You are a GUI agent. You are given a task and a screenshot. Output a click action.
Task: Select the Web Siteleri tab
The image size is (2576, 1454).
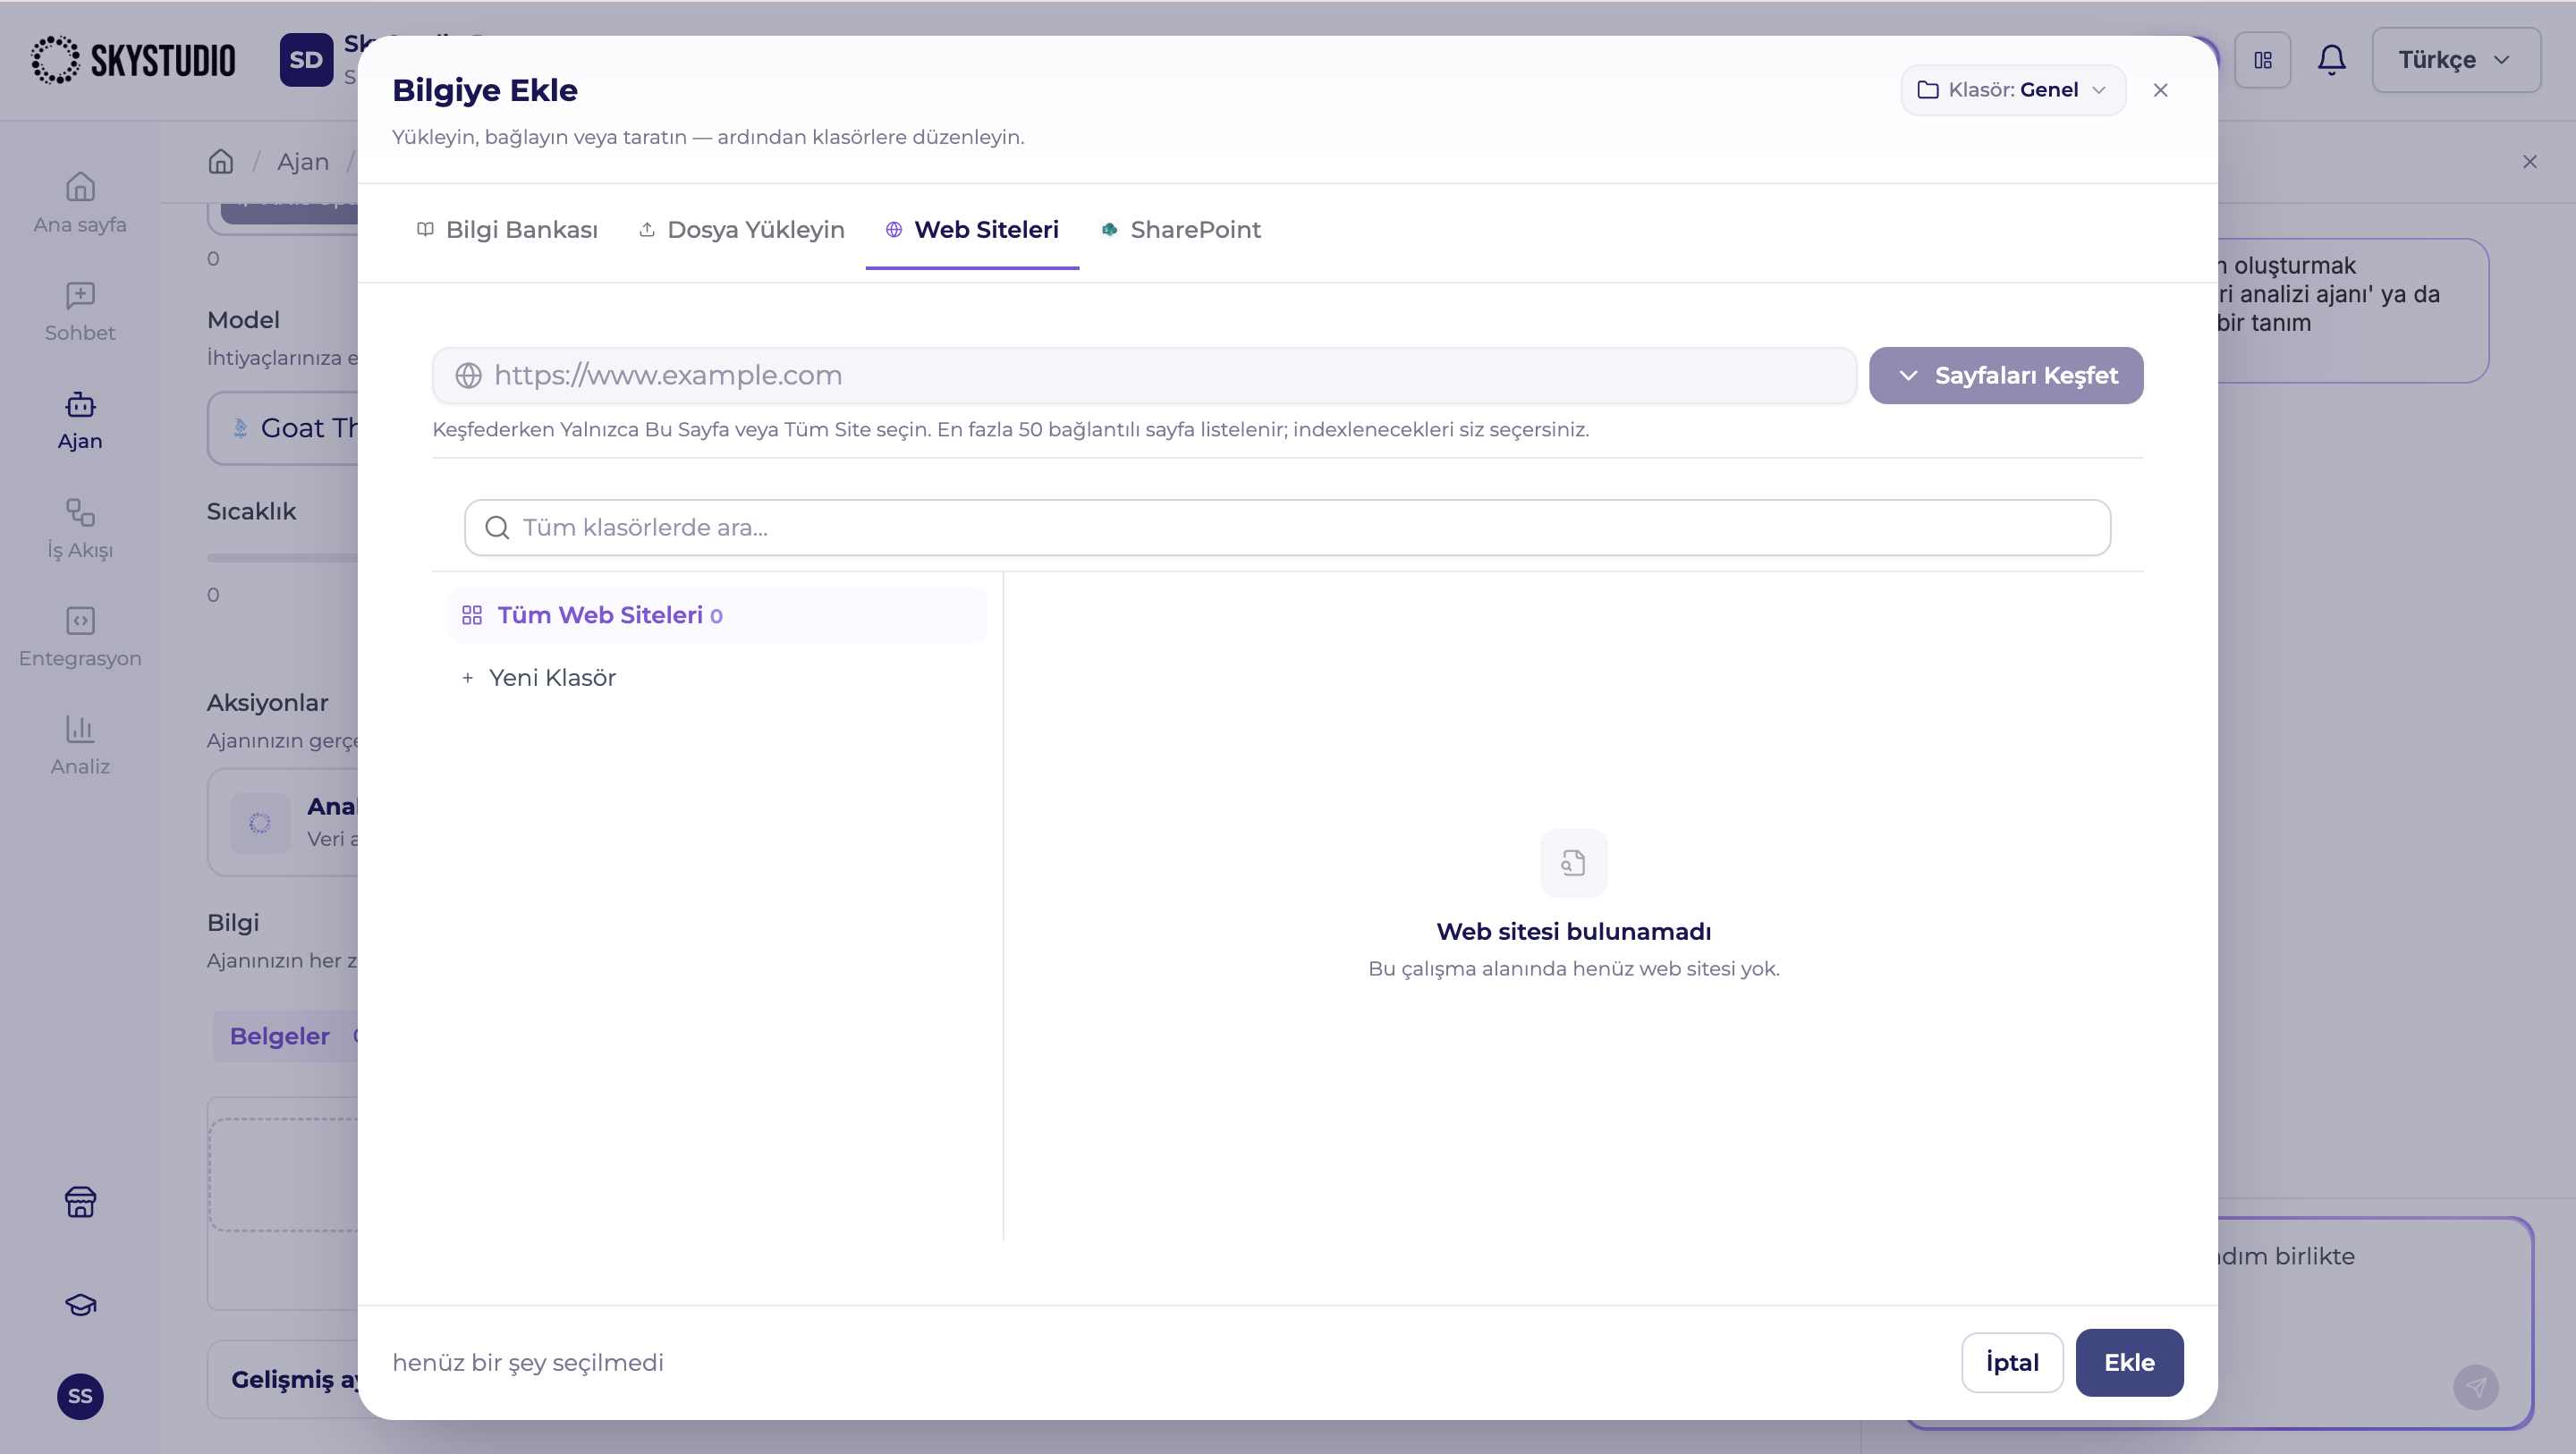(972, 230)
